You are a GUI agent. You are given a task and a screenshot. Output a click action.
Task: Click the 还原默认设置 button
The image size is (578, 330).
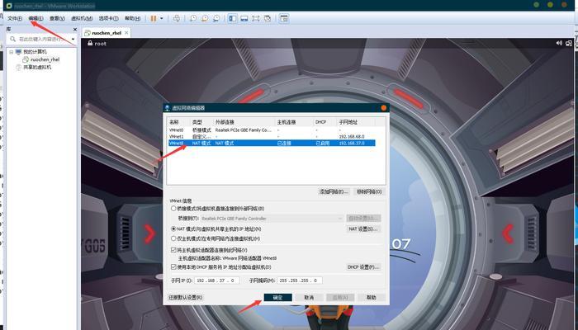186,298
